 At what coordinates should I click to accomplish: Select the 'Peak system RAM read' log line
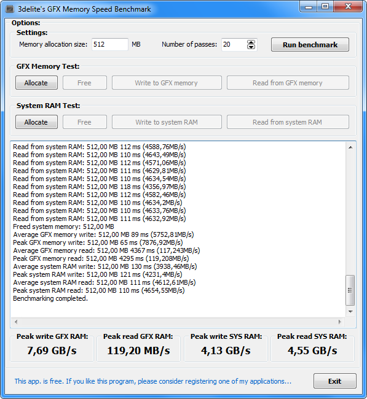(99, 290)
